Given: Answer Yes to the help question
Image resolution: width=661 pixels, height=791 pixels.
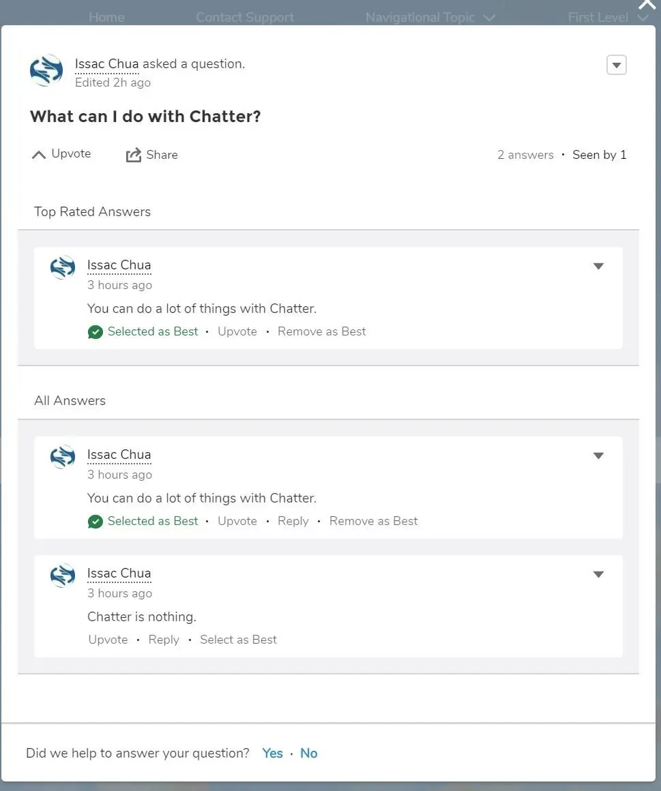Looking at the screenshot, I should coord(272,753).
